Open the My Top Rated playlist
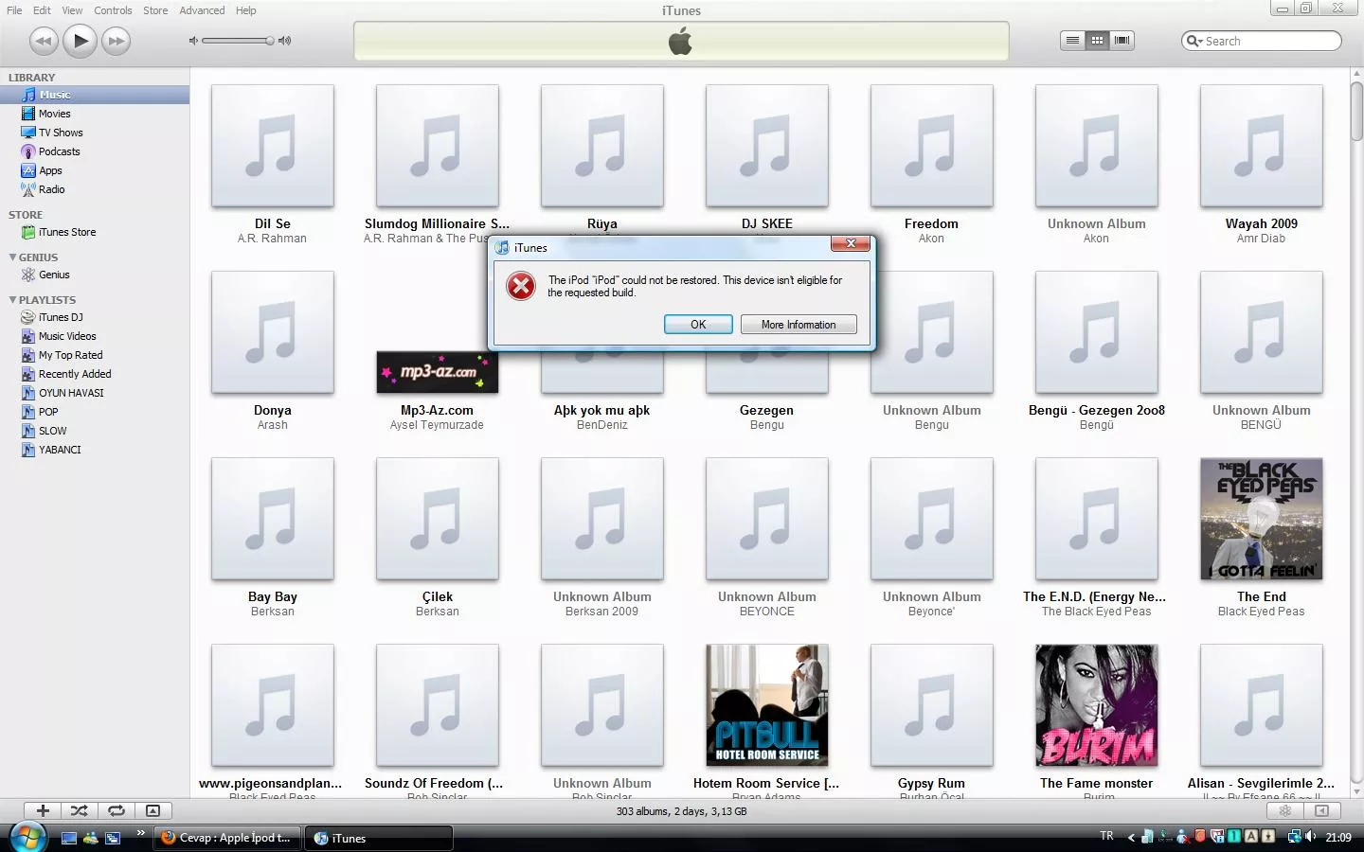Viewport: 1364px width, 852px height. pyautogui.click(x=95, y=355)
